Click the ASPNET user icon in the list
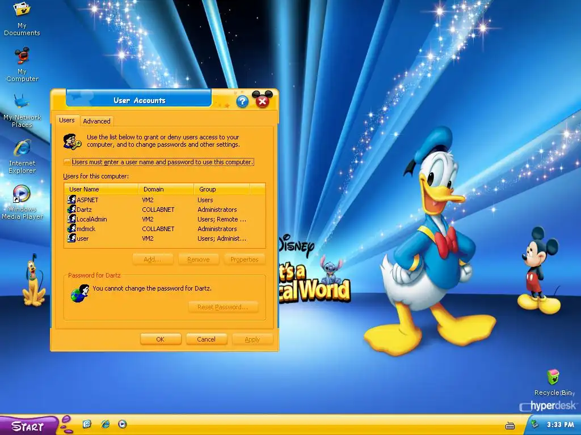Screen dimensions: 581x435 coord(71,200)
